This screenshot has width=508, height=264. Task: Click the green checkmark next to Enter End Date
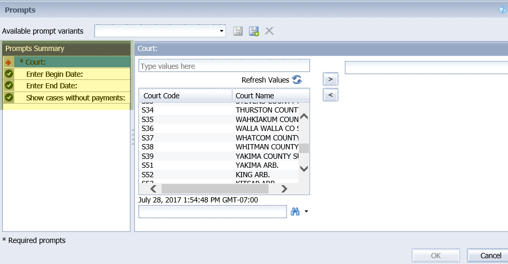9,85
